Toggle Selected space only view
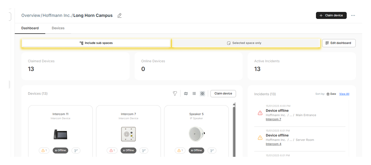This screenshot has width=371, height=165. [x=246, y=43]
